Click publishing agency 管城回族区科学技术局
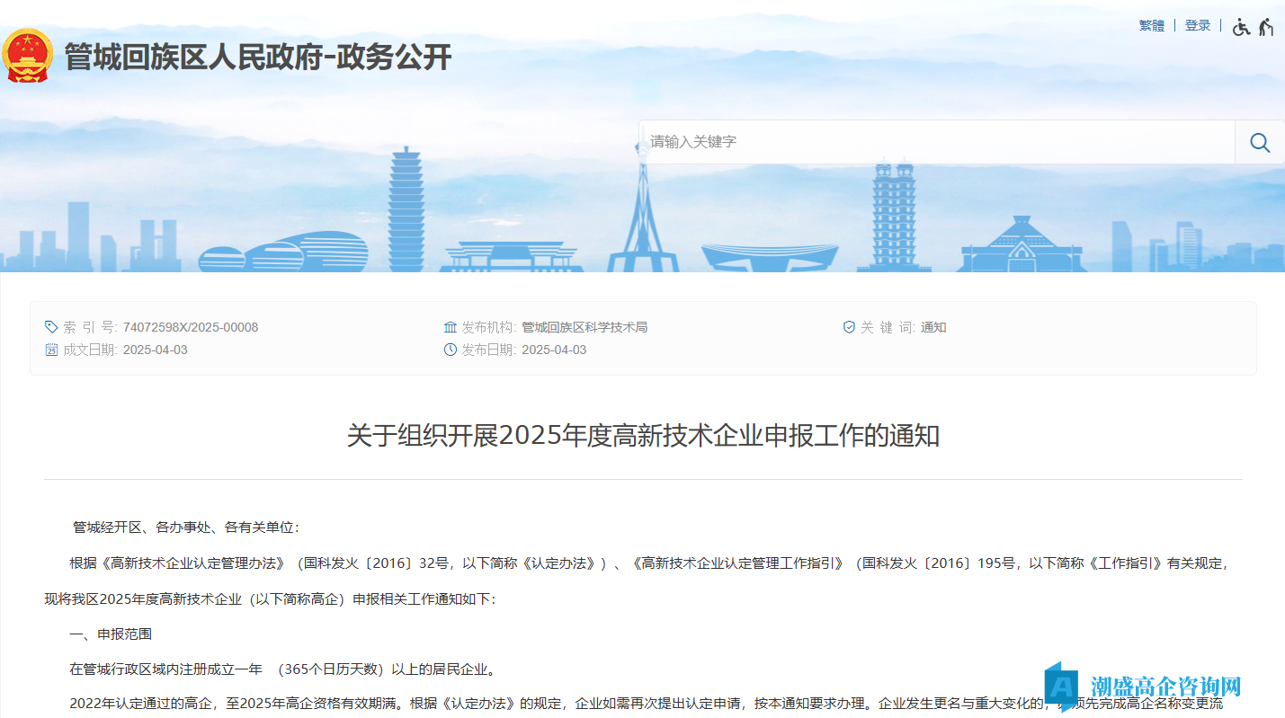Screen dimensions: 1285x718 (584, 327)
